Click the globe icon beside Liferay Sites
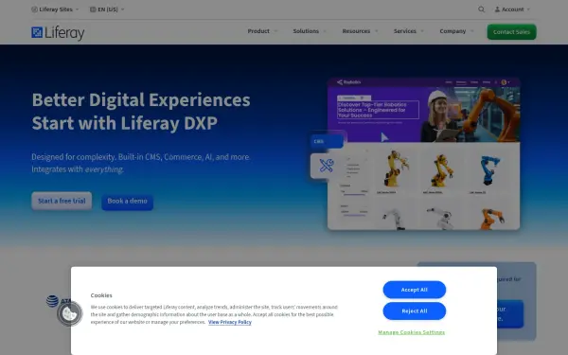 [34, 9]
